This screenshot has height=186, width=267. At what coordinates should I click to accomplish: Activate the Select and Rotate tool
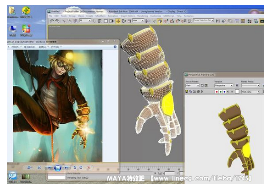[x=124, y=21]
